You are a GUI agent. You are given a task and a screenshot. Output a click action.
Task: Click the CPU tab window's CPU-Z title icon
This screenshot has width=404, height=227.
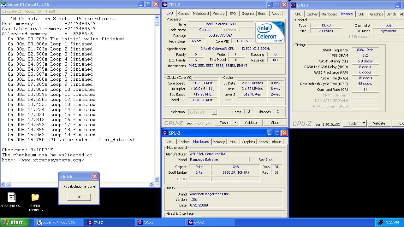tap(165, 4)
